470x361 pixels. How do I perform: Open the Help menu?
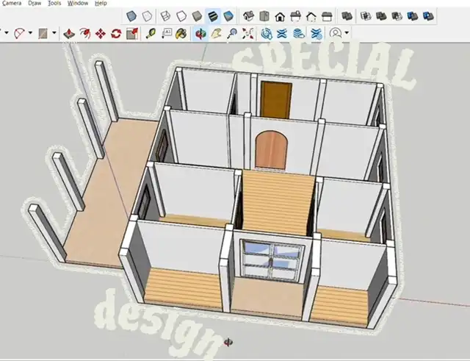[101, 3]
